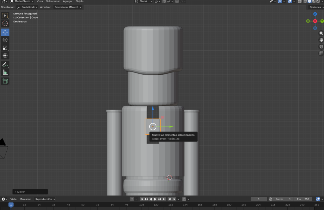Activate the Rotate tool

[5, 40]
